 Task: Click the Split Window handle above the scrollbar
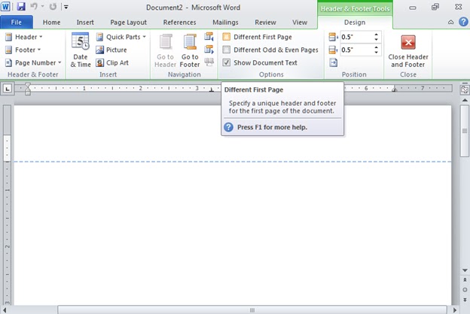pyautogui.click(x=465, y=83)
